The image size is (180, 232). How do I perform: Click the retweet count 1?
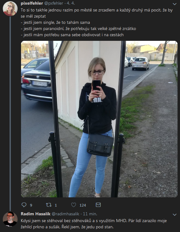(56, 205)
